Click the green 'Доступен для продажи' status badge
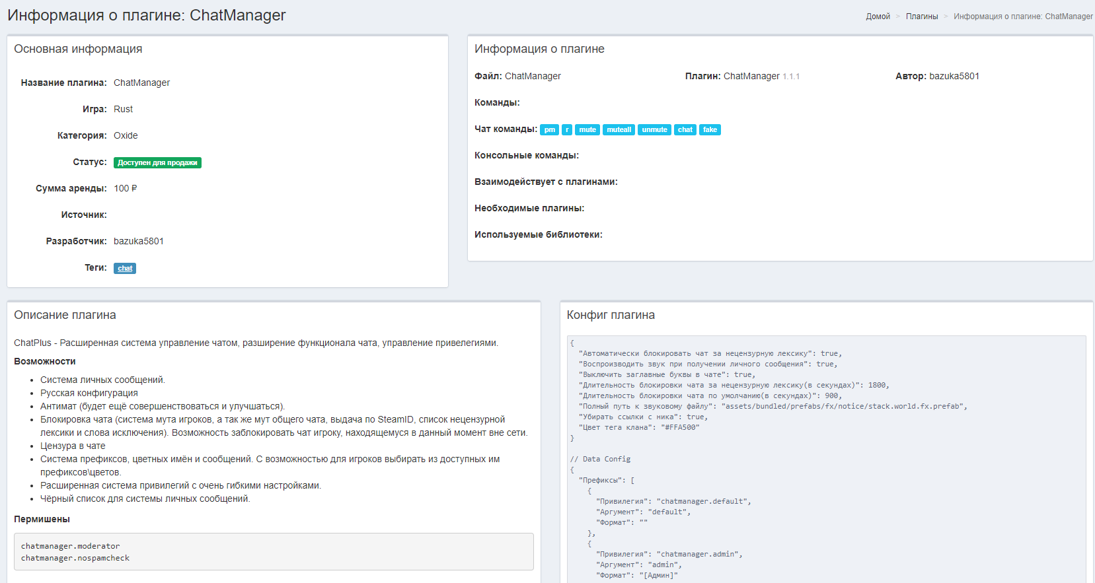The width and height of the screenshot is (1095, 583). (x=157, y=163)
